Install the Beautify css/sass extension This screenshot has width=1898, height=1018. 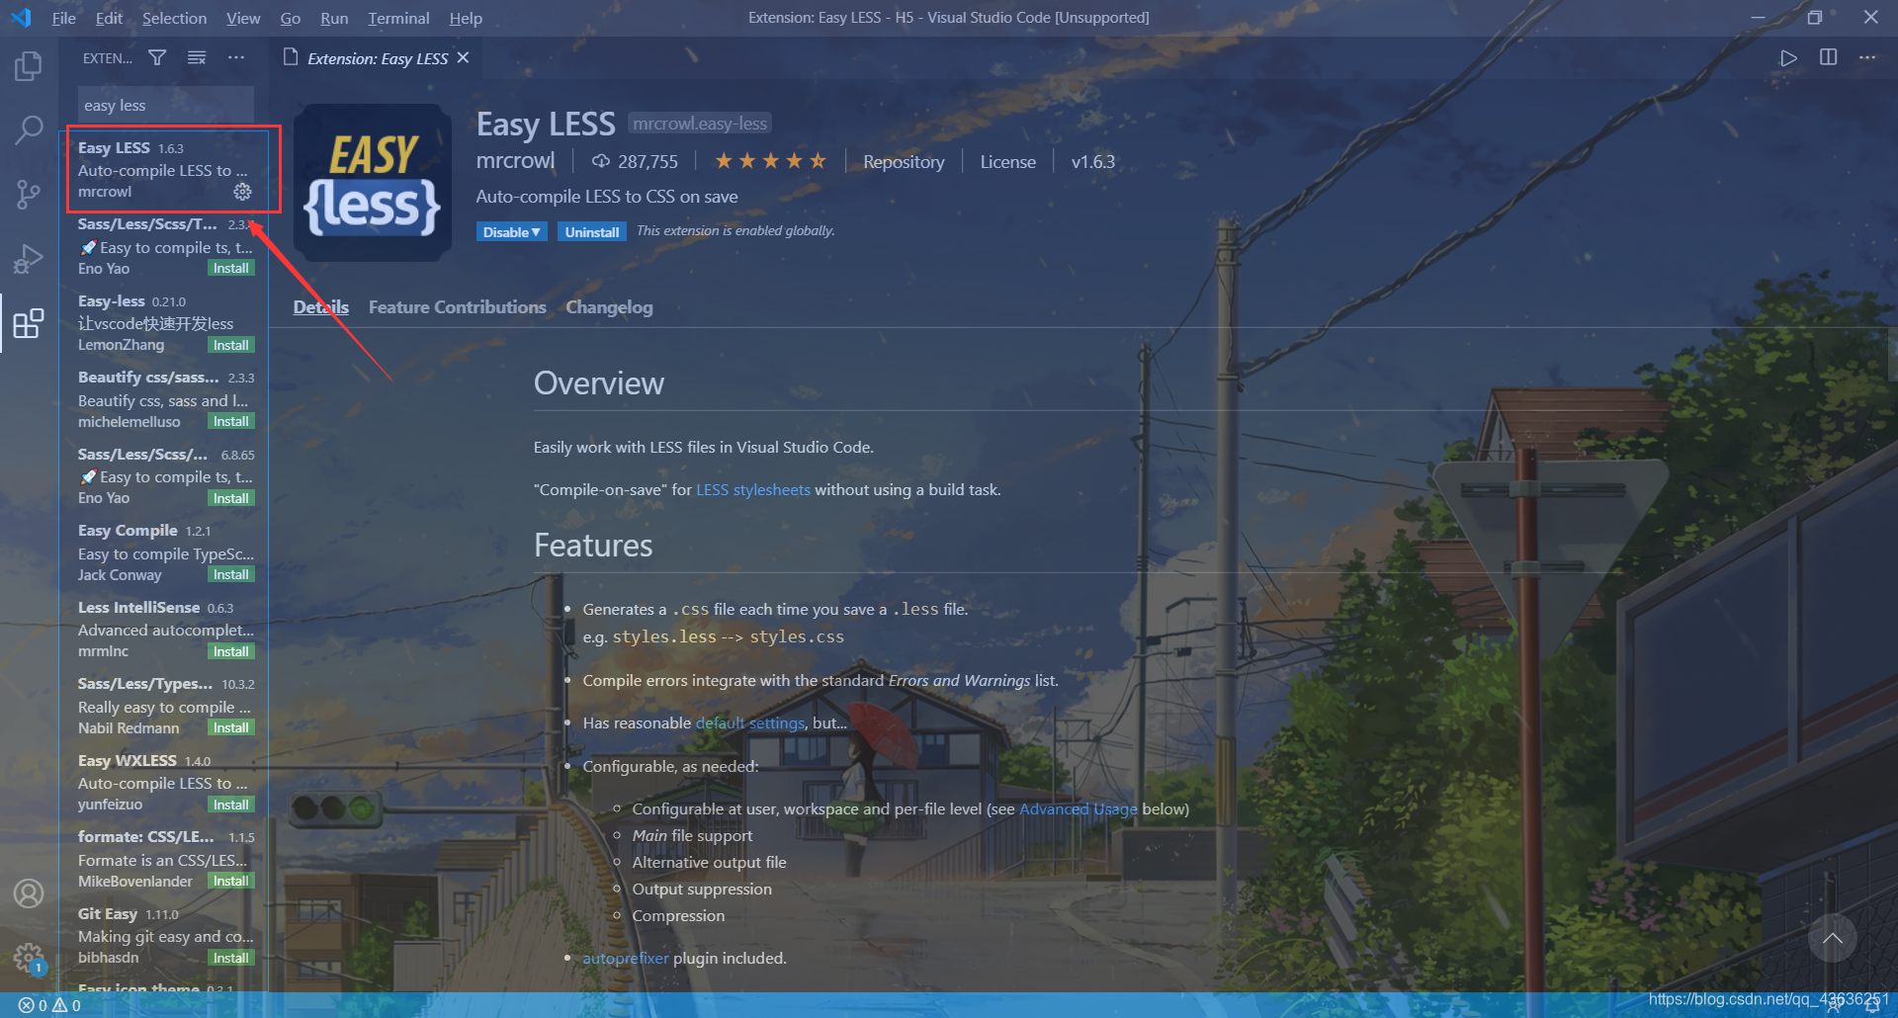click(x=231, y=421)
